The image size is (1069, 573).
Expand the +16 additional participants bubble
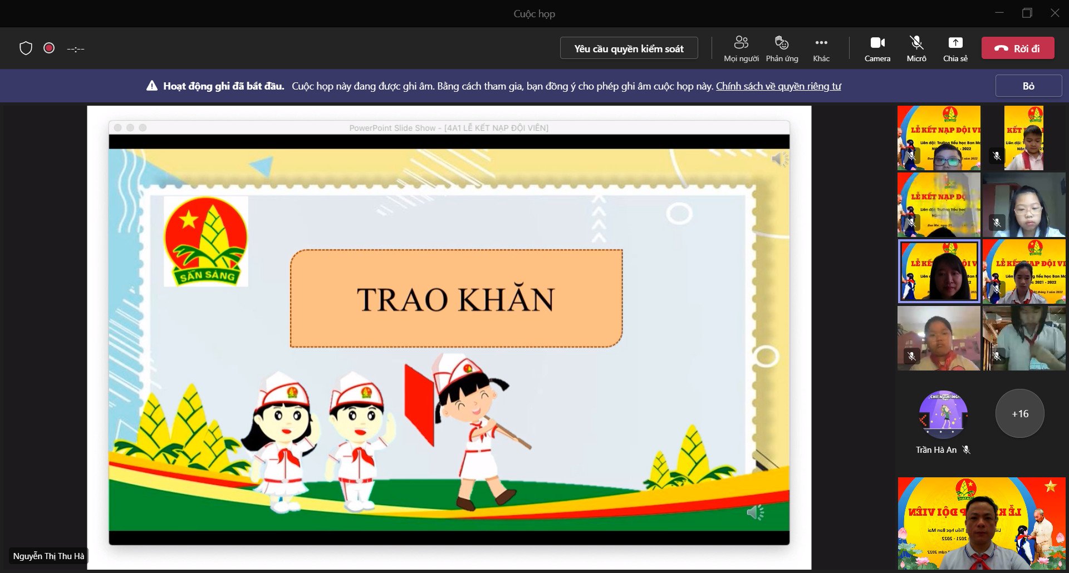[x=1019, y=413]
